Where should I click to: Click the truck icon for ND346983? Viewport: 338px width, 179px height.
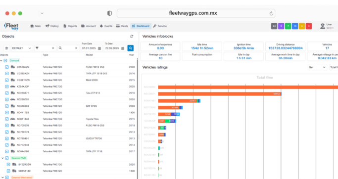(x=13, y=106)
